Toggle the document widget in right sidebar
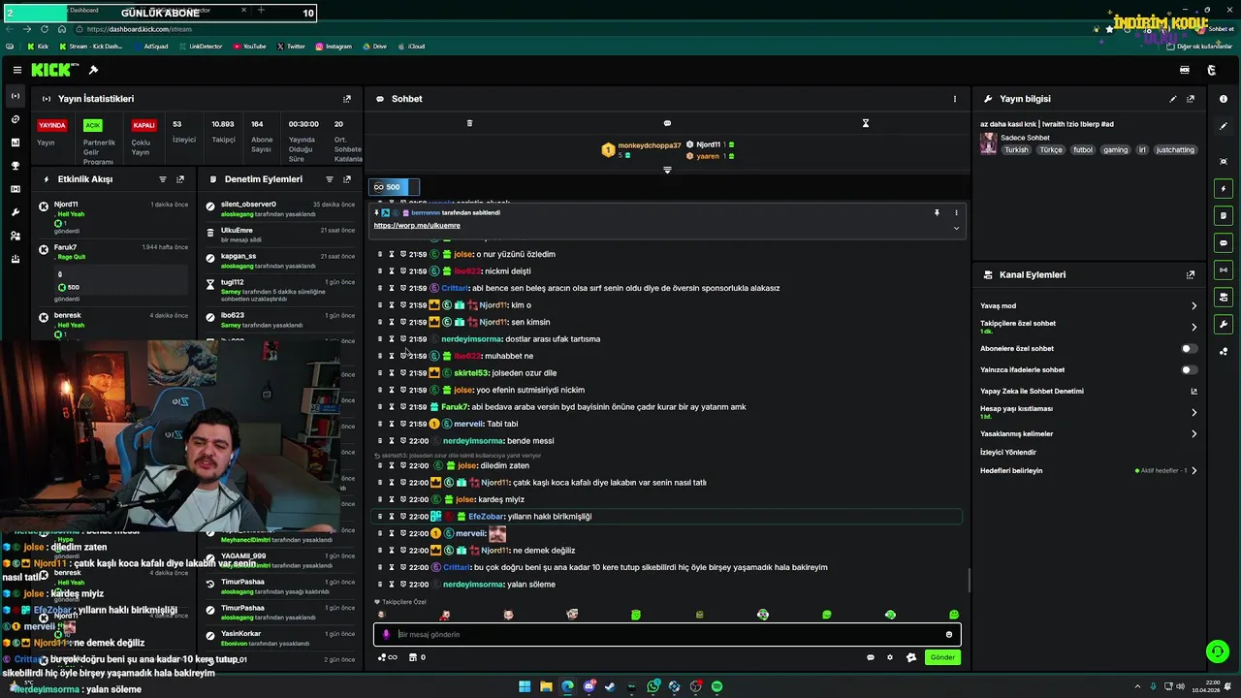Screen dimensions: 1241x698 tap(1224, 215)
